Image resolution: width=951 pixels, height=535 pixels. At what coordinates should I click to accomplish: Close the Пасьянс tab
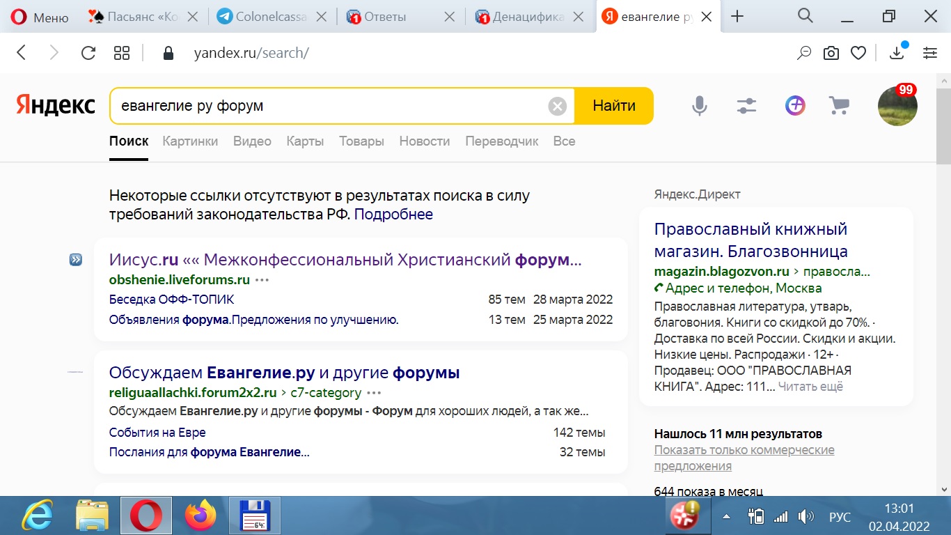[194, 17]
